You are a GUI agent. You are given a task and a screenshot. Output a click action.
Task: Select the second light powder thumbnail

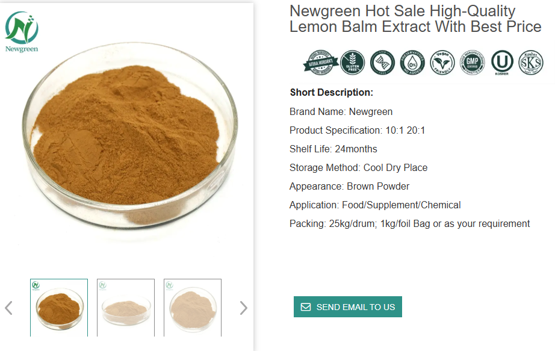click(126, 308)
